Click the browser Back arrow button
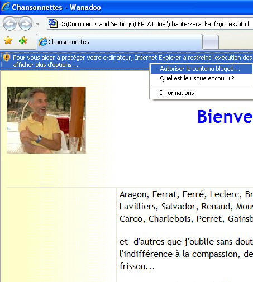The height and width of the screenshot is (282, 253). [9, 23]
